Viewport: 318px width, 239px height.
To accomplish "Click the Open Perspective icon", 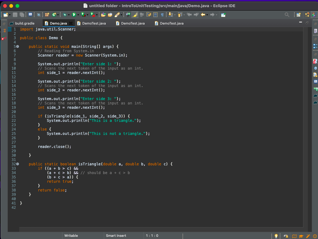I will pos(298,15).
